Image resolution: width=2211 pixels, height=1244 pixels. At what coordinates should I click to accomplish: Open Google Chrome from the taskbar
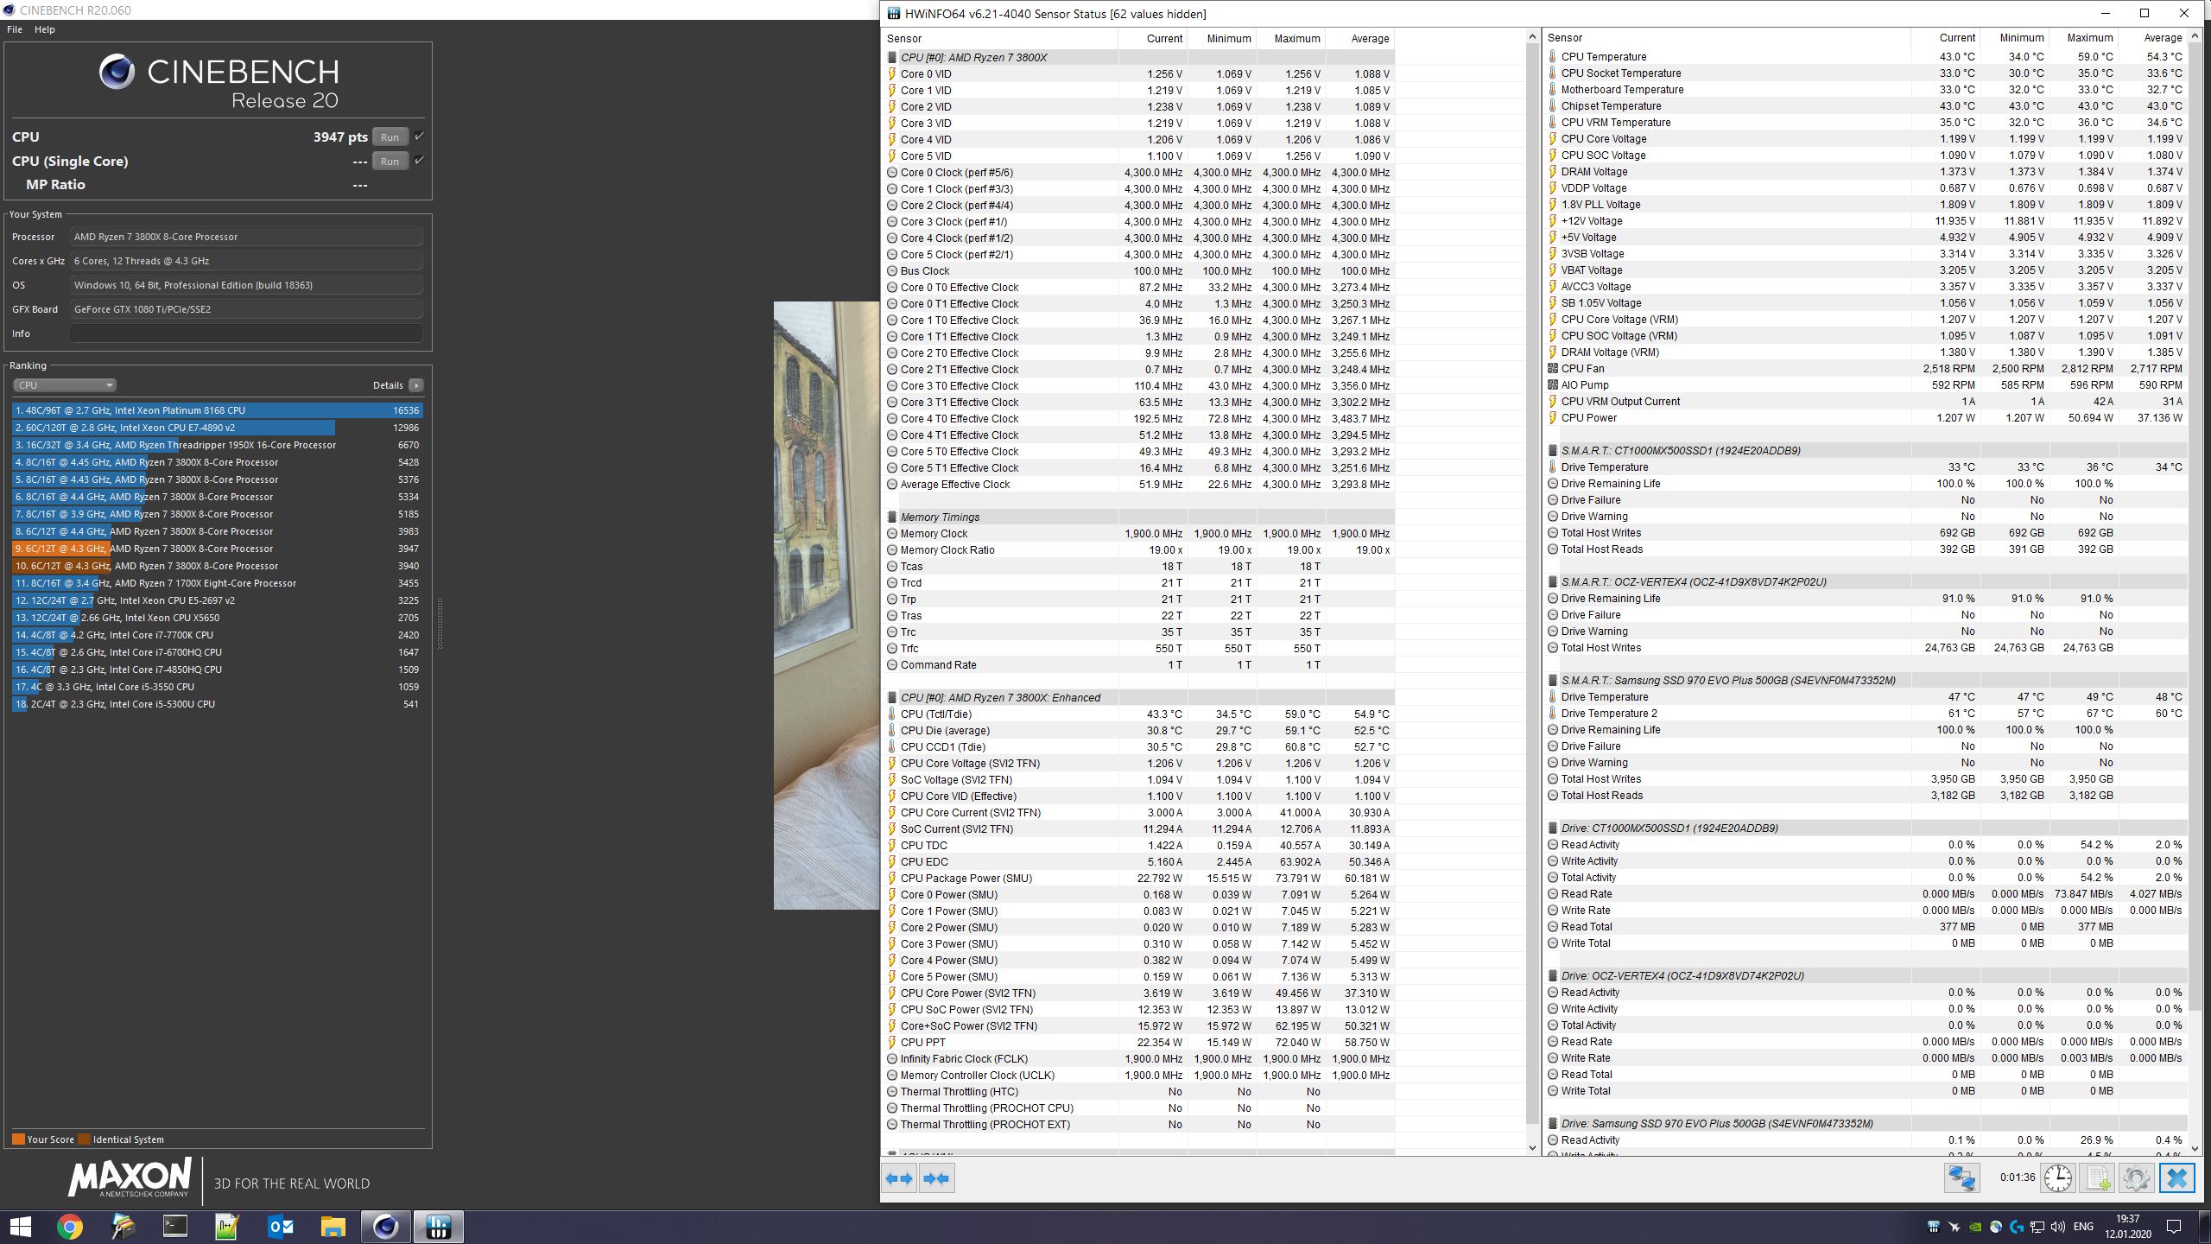pos(70,1226)
